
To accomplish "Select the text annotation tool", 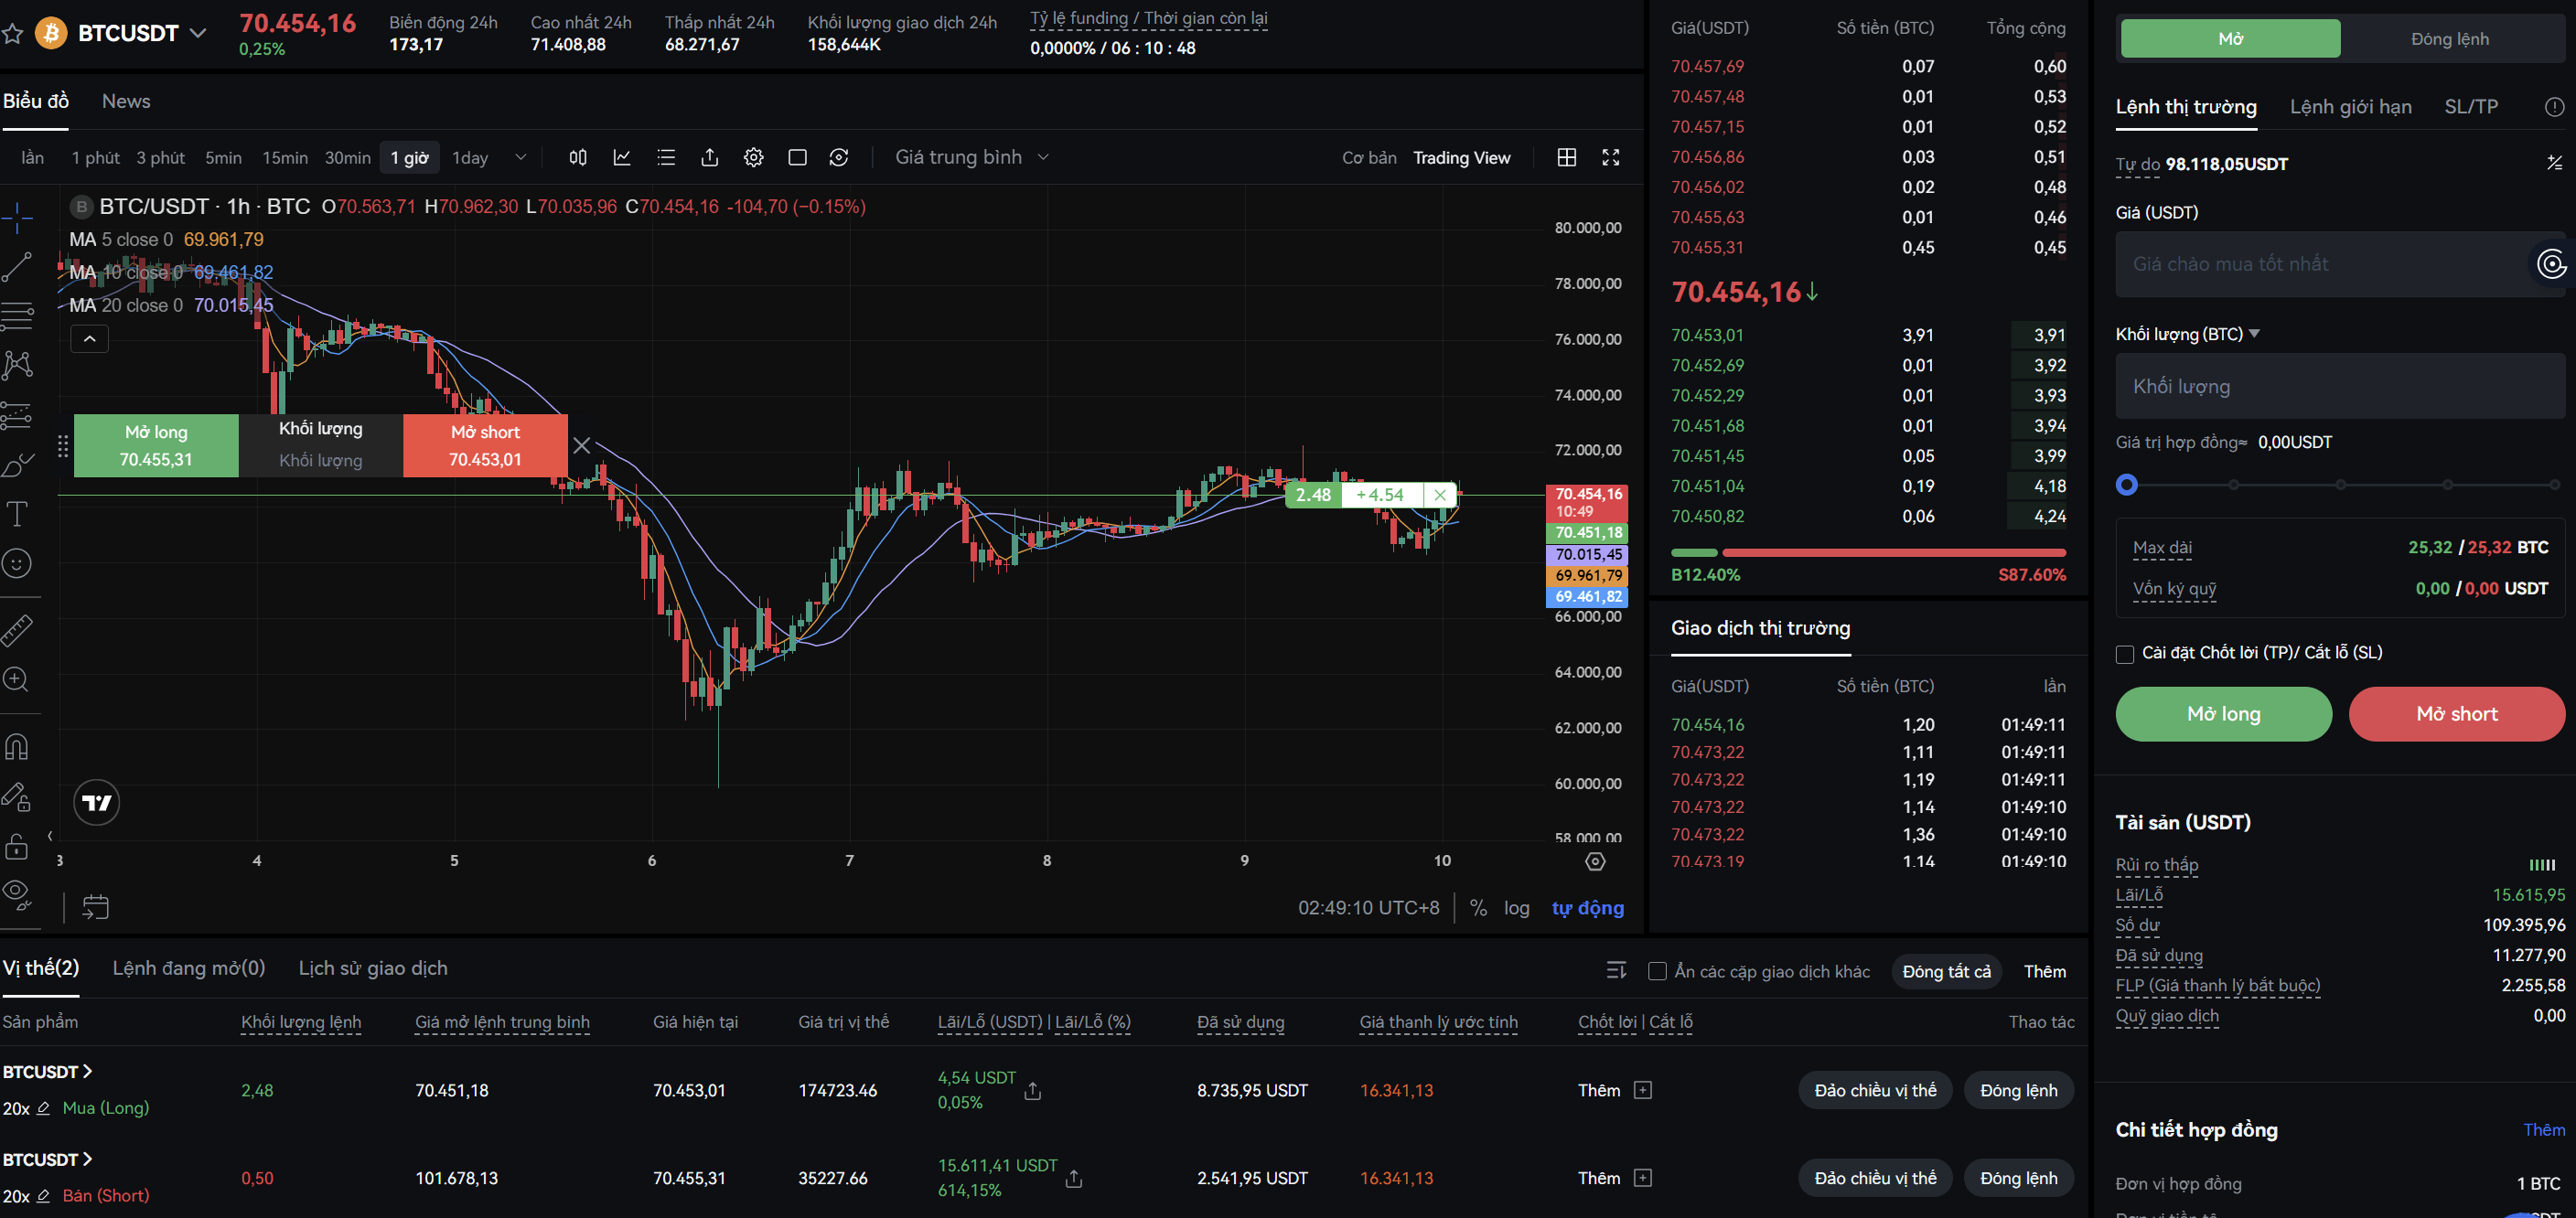I will pyautogui.click(x=17, y=514).
